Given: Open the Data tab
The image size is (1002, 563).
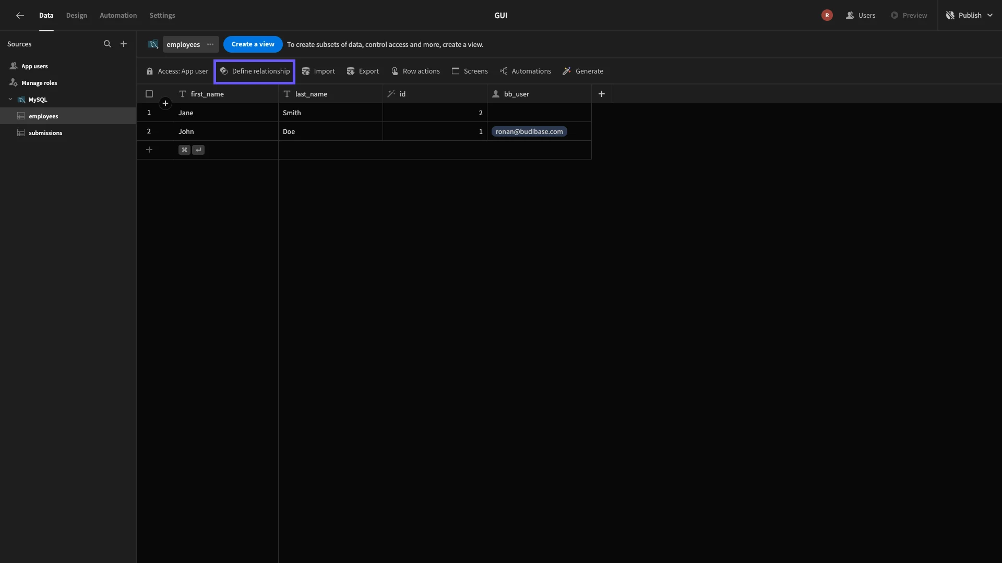Looking at the screenshot, I should [46, 16].
